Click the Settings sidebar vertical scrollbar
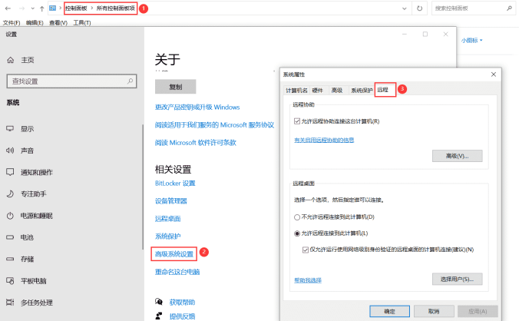 tap(143, 187)
